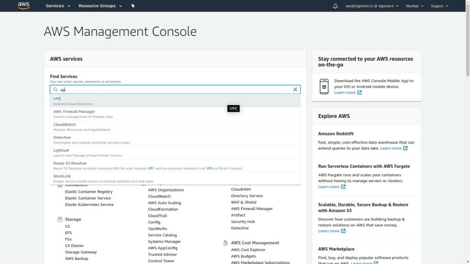470x264 pixels.
Task: Open AWS Organizations
Action: coord(166,190)
